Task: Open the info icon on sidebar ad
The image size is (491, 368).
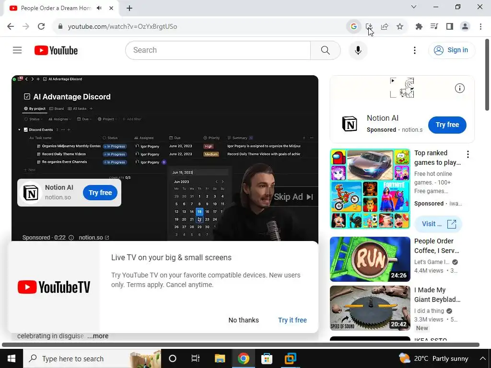Action: tap(460, 88)
